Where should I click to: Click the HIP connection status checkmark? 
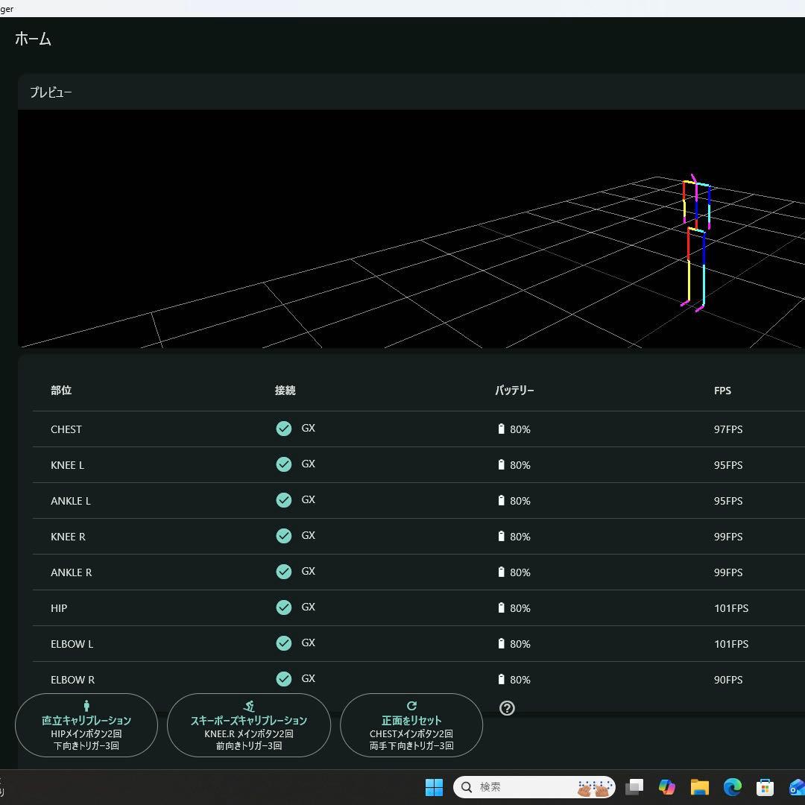point(284,607)
